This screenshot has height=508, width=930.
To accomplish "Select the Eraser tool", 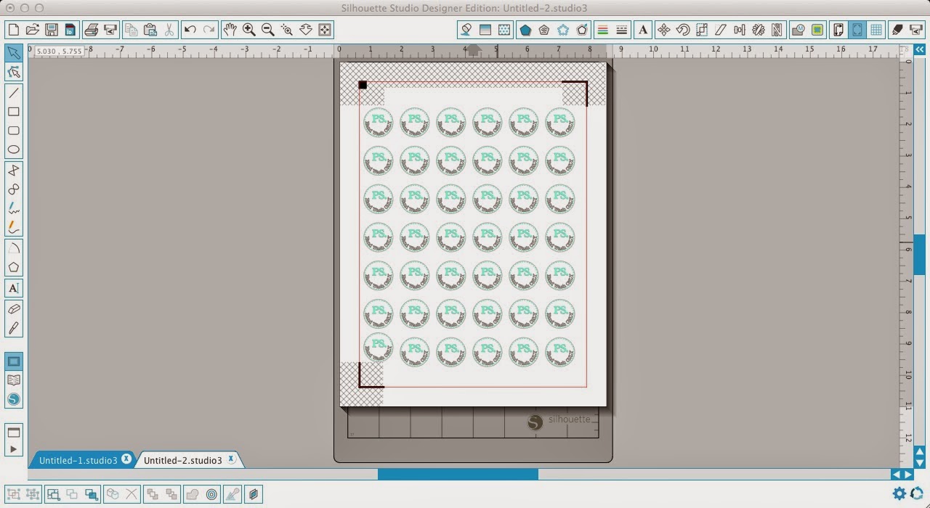I will [x=13, y=309].
